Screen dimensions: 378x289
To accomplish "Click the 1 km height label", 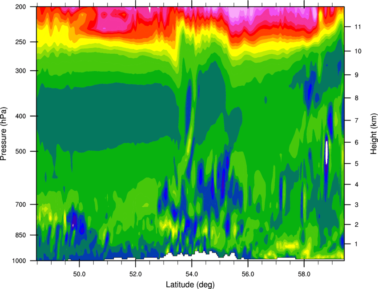I will point(356,244).
